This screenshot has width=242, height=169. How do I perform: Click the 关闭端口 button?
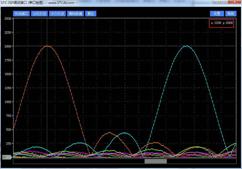[21, 14]
